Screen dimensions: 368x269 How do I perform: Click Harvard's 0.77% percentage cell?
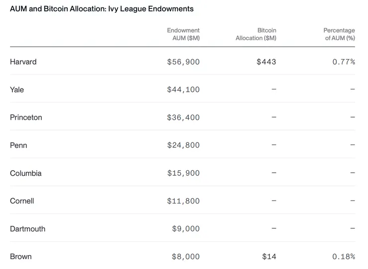click(344, 62)
